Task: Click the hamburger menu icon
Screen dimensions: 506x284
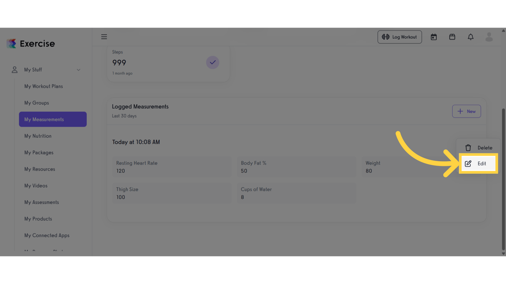Action: click(x=104, y=37)
